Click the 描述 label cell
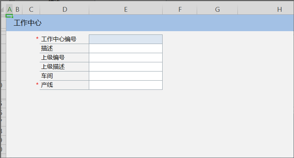The image size is (294, 158). (64, 48)
